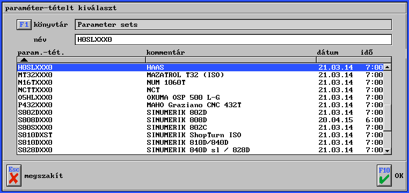The width and height of the screenshot is (409, 193).
Task: Click the NUM 1060T comment
Action: click(x=166, y=83)
